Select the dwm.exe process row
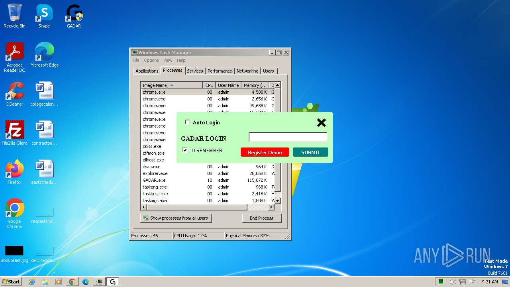This screenshot has width=510, height=287. pos(208,167)
